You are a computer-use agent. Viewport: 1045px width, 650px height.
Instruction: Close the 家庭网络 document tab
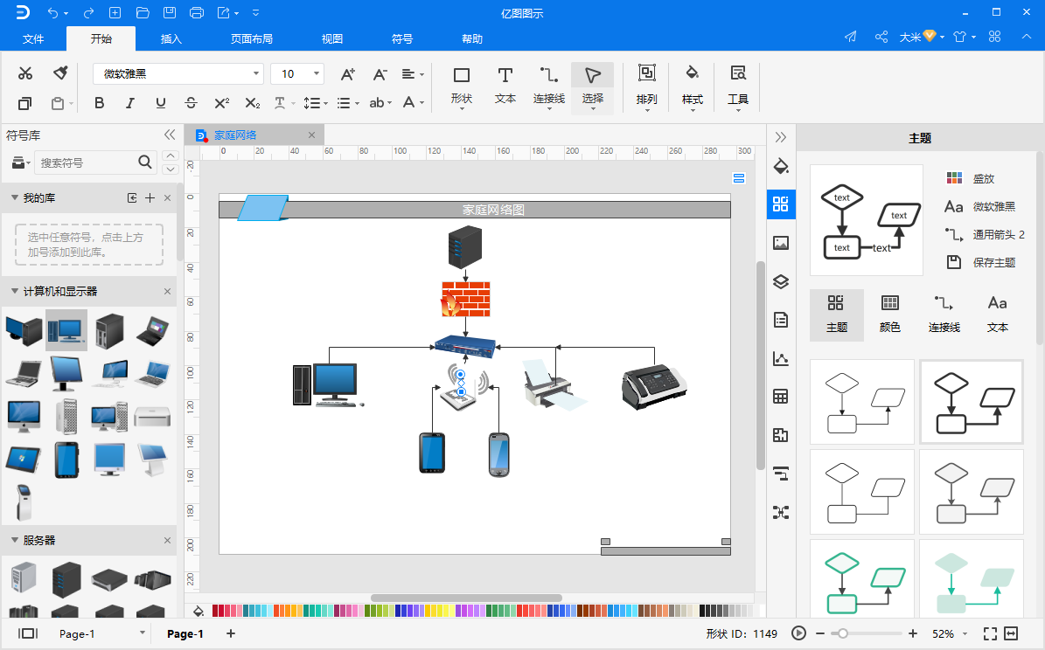pyautogui.click(x=311, y=135)
